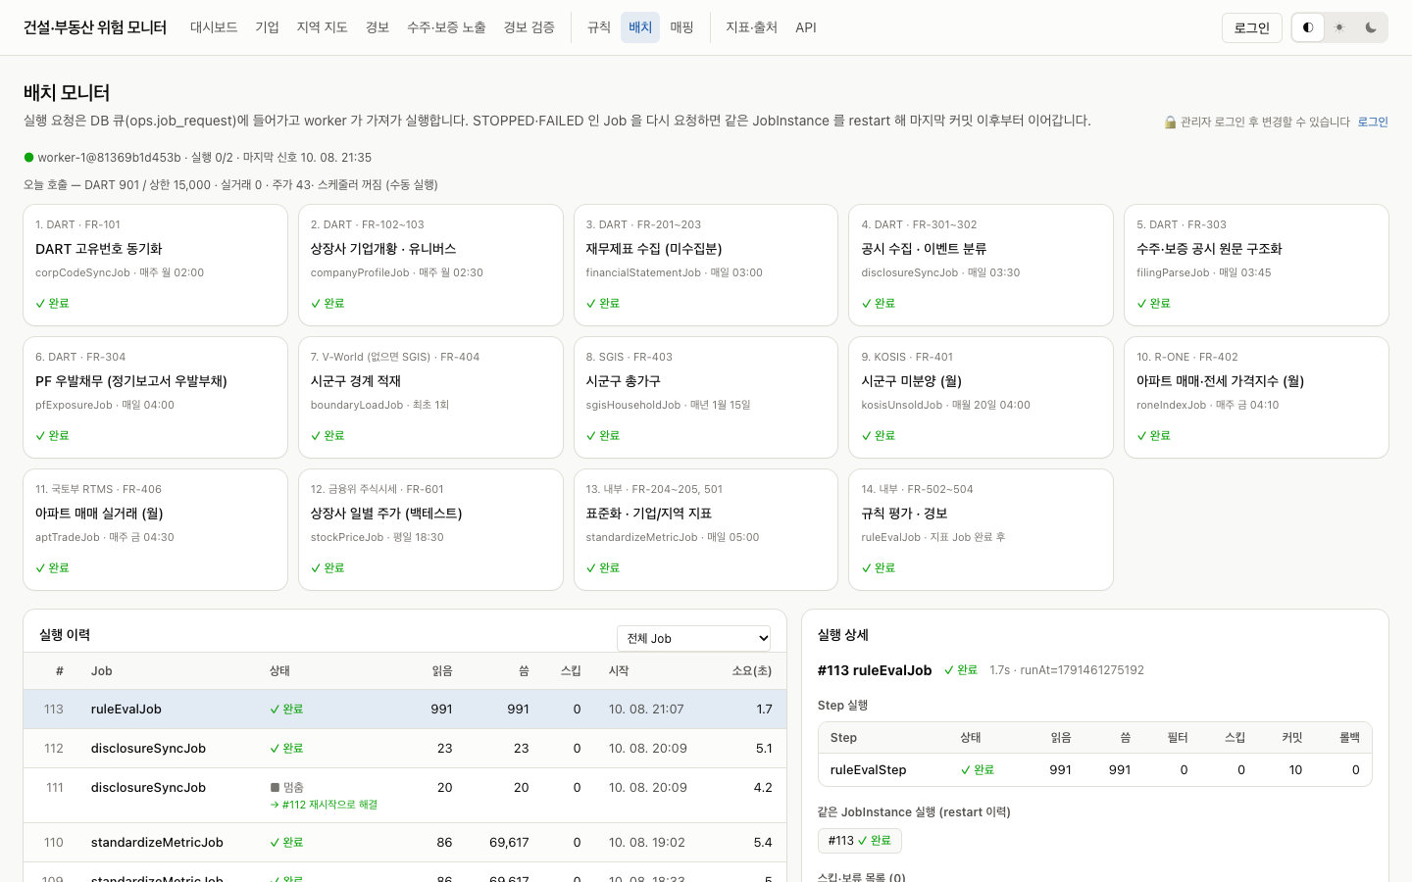The height and width of the screenshot is (882, 1412).
Task: Select the 시군구 경계 적재 card
Action: (430, 397)
